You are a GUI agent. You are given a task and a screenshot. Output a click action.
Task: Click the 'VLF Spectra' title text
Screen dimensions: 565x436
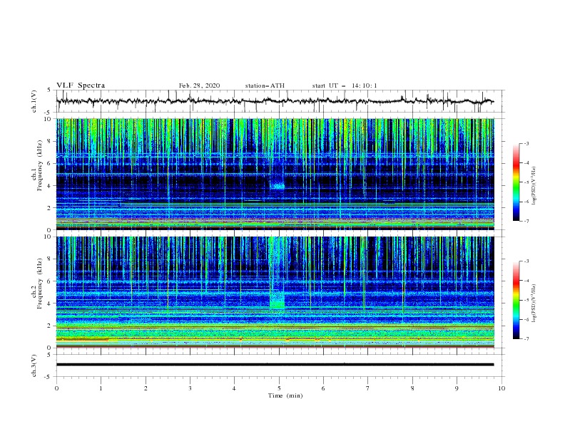coord(81,85)
